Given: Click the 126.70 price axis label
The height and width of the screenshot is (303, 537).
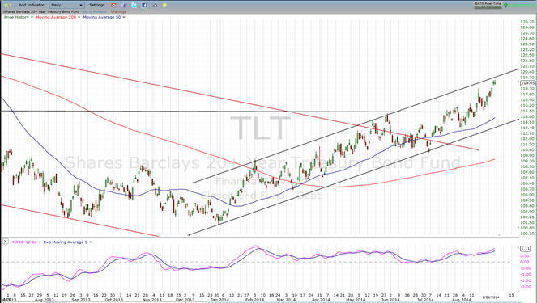Looking at the screenshot, I should coord(527,22).
